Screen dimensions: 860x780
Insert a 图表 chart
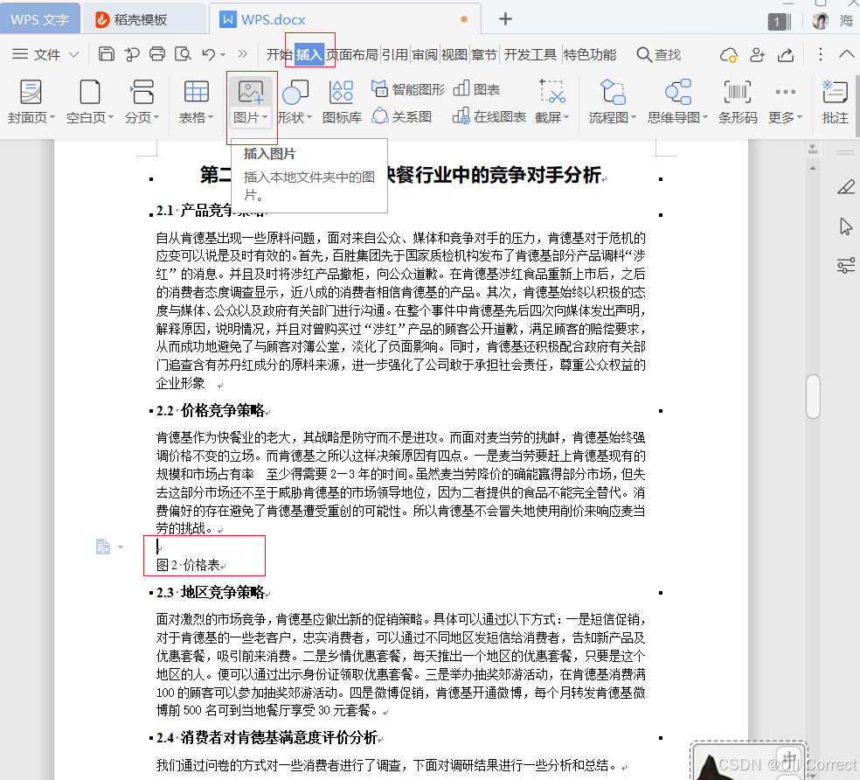pos(477,89)
